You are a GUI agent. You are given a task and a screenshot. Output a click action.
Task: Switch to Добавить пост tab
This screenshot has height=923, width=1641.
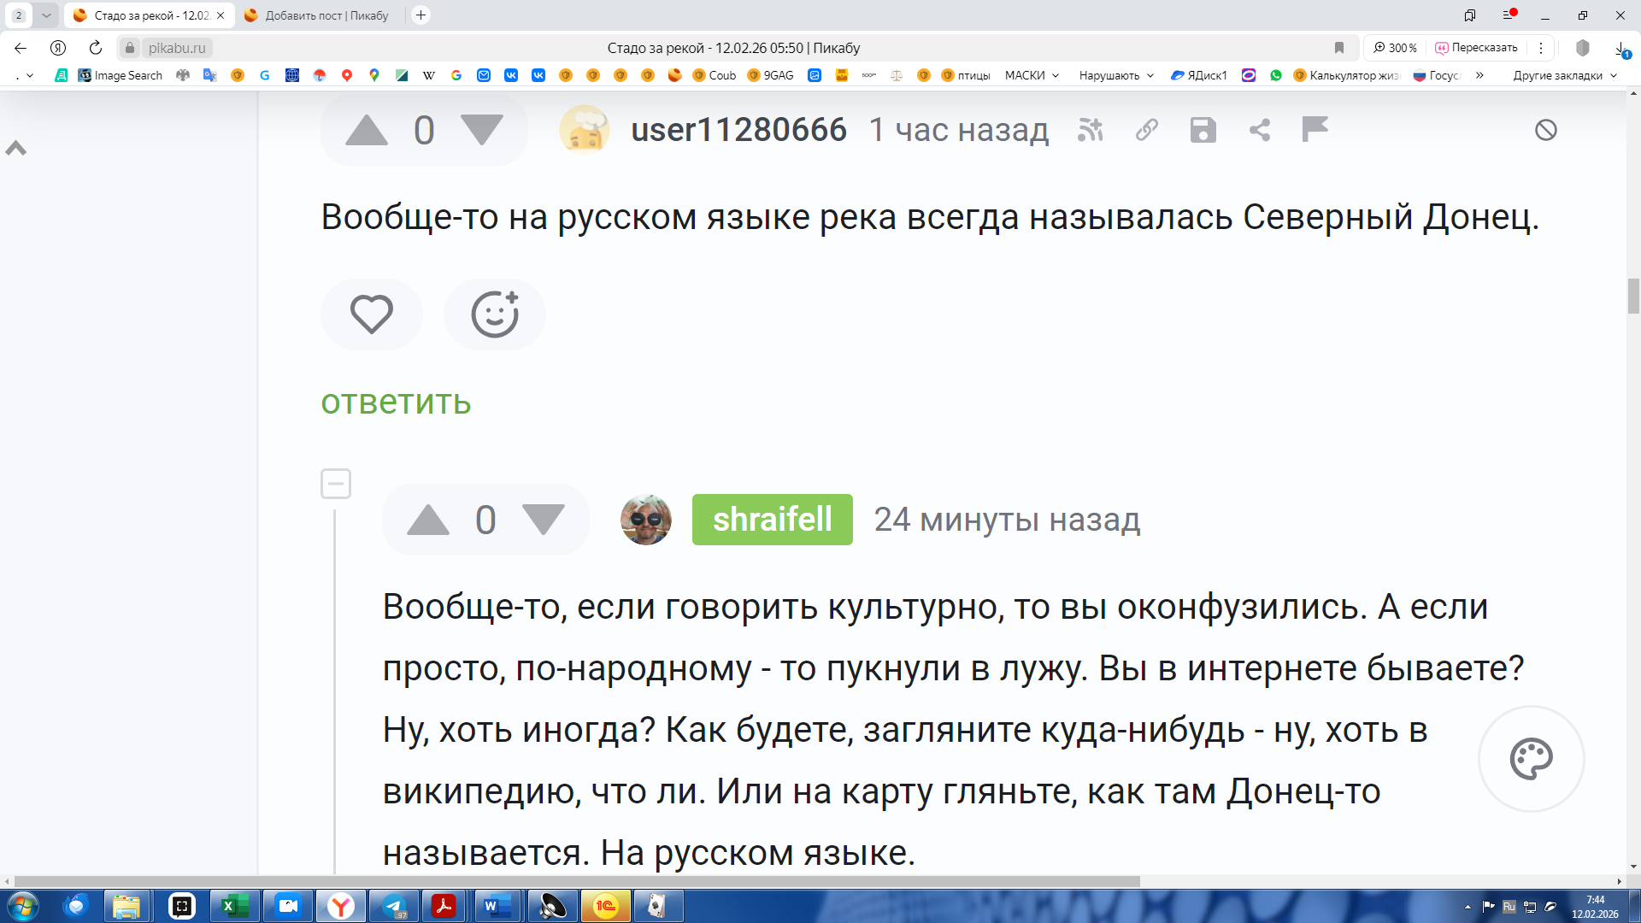[x=326, y=15]
